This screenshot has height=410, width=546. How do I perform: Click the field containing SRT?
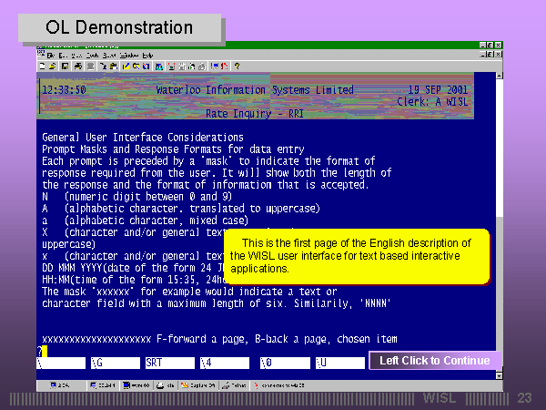click(168, 363)
